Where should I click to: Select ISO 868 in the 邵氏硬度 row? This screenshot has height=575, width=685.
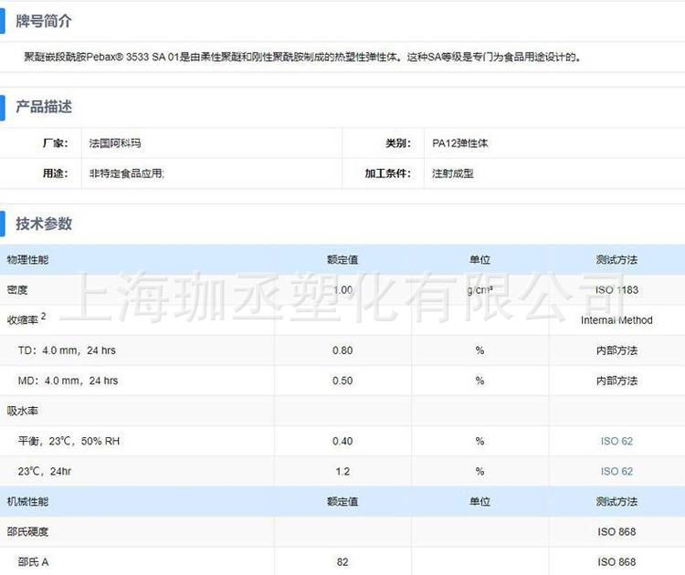point(616,532)
